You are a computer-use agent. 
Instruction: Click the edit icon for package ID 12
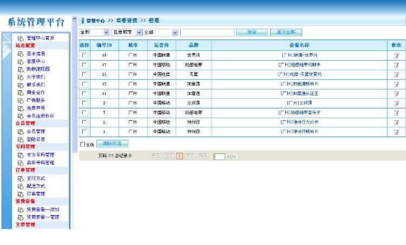[396, 84]
